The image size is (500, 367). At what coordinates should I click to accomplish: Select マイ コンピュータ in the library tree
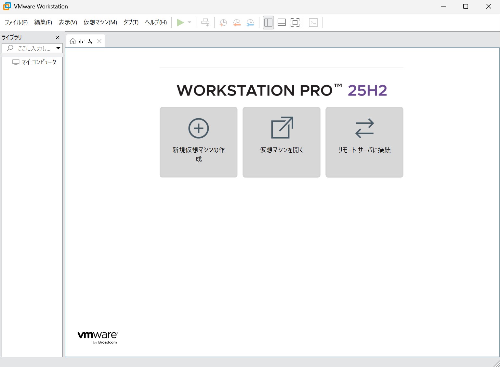coord(39,62)
